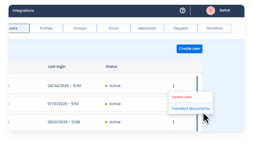Switch to the Groups tab
253x144 pixels.
tap(80, 29)
